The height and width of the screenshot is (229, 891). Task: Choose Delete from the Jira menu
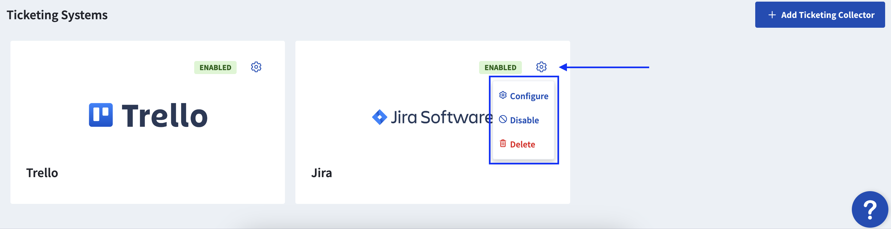click(x=517, y=144)
